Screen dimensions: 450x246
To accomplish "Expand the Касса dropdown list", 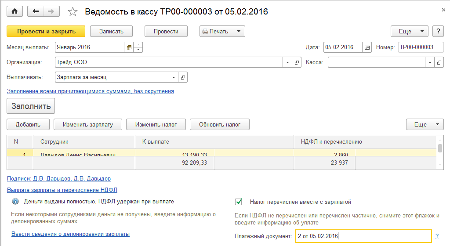I will coord(430,62).
